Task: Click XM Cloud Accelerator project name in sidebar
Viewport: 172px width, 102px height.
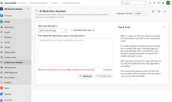Action: (14, 9)
